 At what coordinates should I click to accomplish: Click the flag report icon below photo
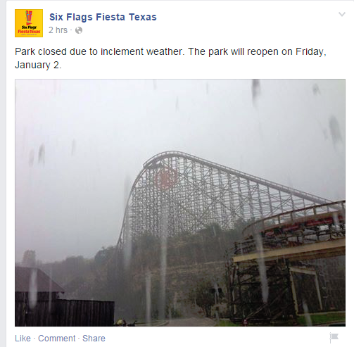334,338
